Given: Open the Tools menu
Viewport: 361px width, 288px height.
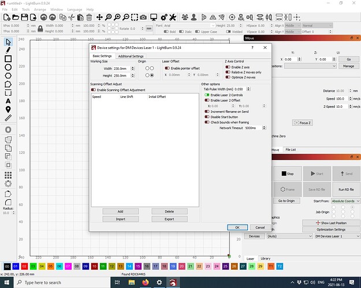Looking at the screenshot, I should [x=26, y=9].
